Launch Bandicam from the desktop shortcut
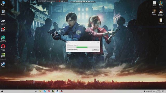166x93 pixels. (x=3, y=29)
